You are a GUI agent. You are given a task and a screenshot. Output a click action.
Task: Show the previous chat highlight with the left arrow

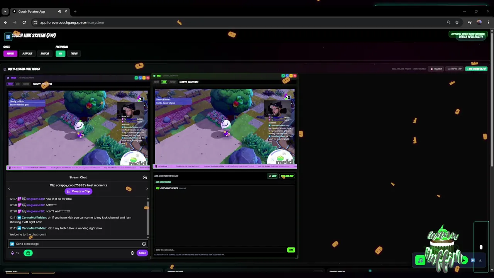tap(9, 189)
